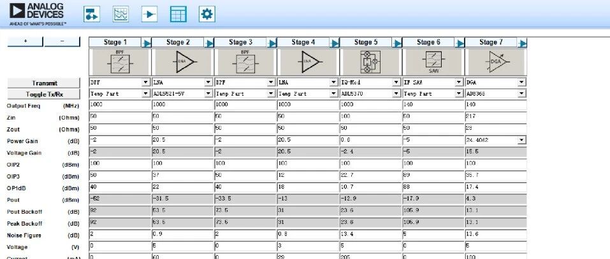Select the Stage 3 BPF block symbol
Screen dimensions: 610x259
(245, 62)
